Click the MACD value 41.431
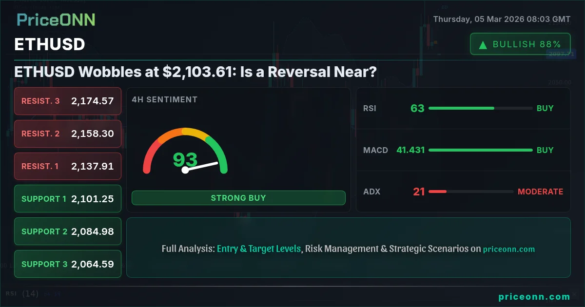Screen dimensions: 585x307 (x=410, y=150)
